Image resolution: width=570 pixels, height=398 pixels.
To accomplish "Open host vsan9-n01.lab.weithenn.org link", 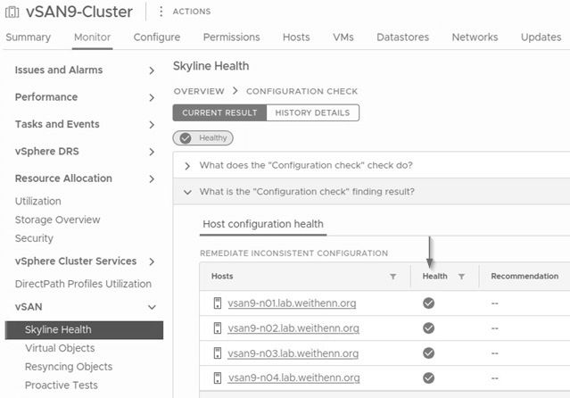I will click(x=292, y=303).
